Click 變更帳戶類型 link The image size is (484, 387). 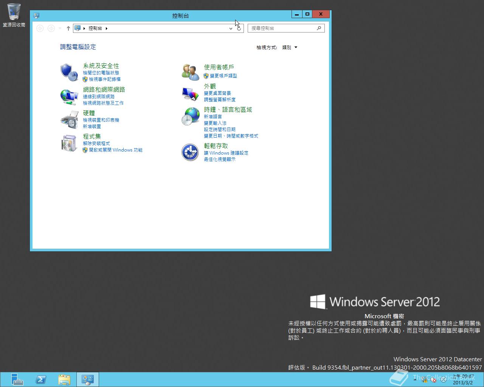click(223, 76)
